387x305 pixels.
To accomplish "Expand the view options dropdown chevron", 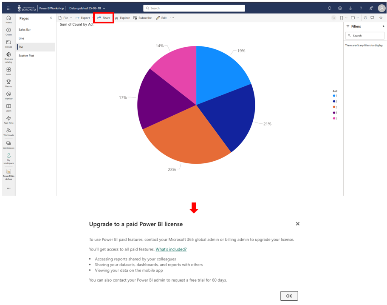I will click(358, 18).
